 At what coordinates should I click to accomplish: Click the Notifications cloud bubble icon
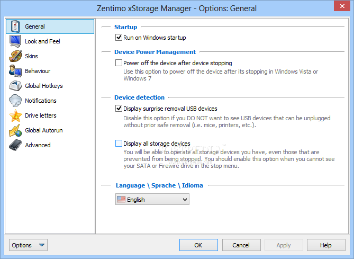coord(15,101)
